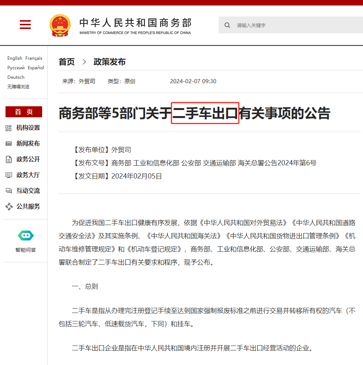This screenshot has height=365, width=363.
Task: Click the national emblem logo
Action: [x=60, y=25]
